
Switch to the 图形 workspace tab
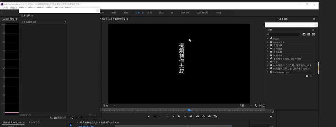[x=161, y=13]
